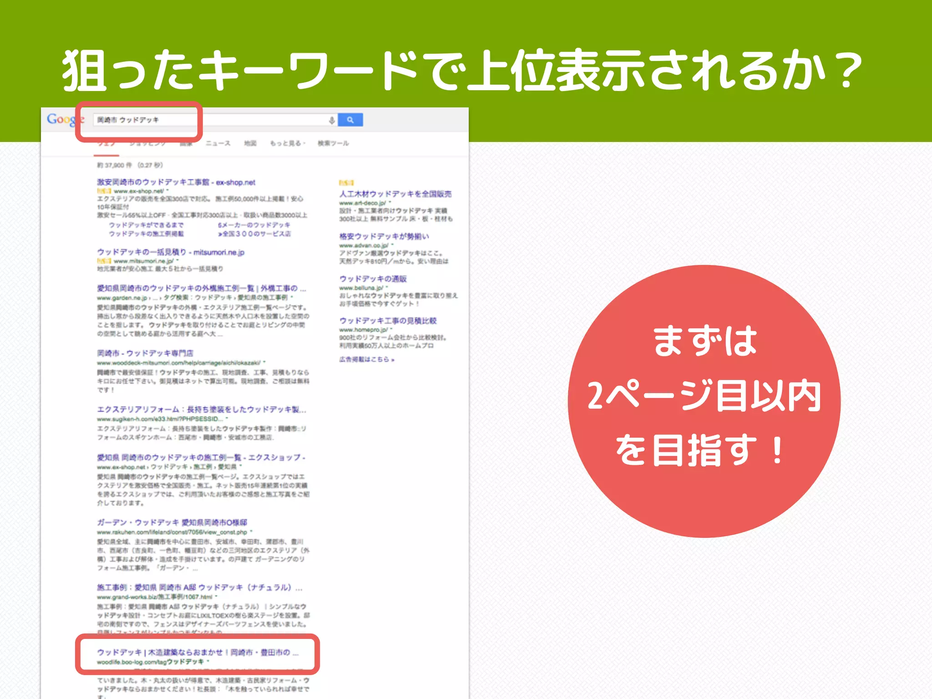The width and height of the screenshot is (932, 699).
Task: Open result 施工事例：愛知県 岡崎市 A邸 ウッドデッキ（ナチュラル）
Action: pos(200,588)
